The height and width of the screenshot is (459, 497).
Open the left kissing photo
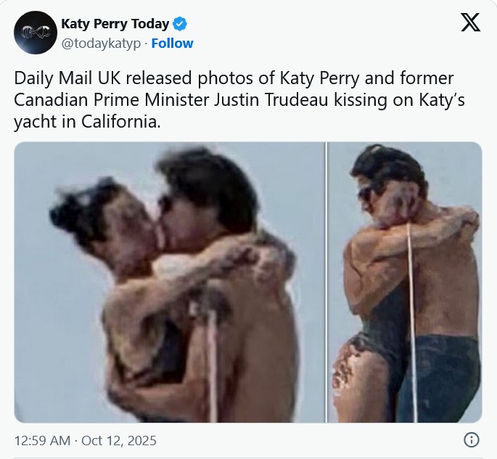coord(169,283)
